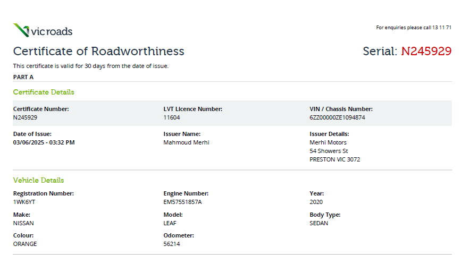
Task: Click the LVT Licence Number value 11604
Action: click(x=172, y=117)
